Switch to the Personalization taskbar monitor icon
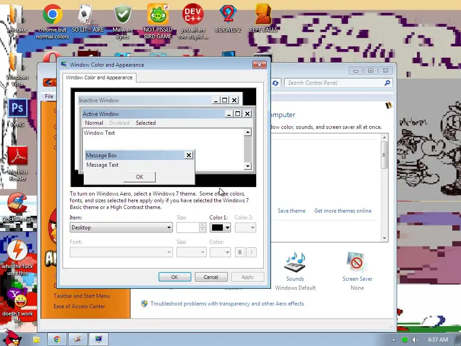The height and width of the screenshot is (346, 461). pos(98,339)
